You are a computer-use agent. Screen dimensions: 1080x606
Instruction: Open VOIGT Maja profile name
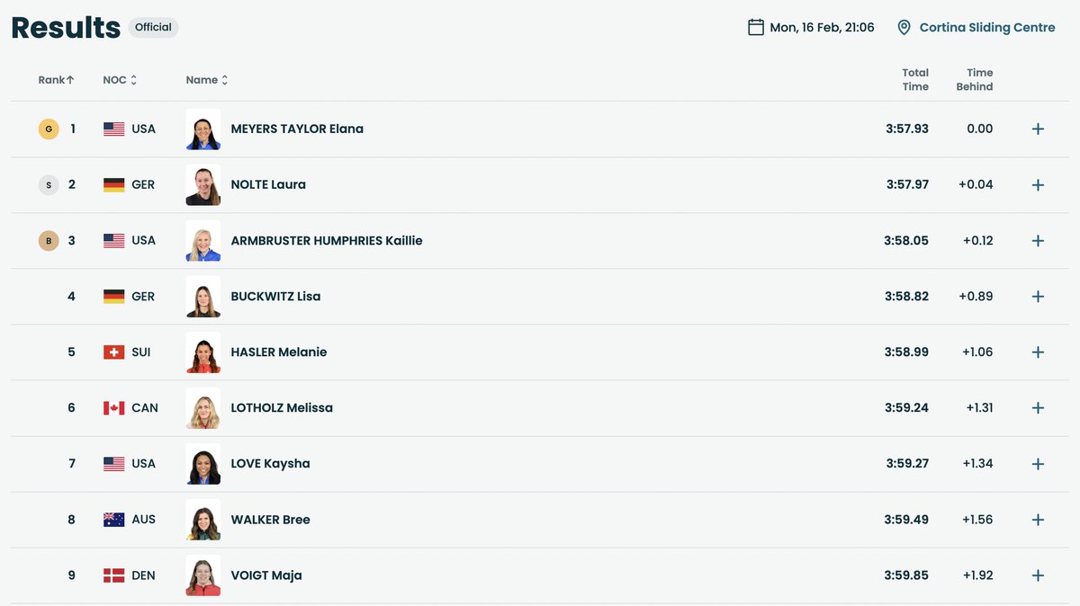[266, 575]
